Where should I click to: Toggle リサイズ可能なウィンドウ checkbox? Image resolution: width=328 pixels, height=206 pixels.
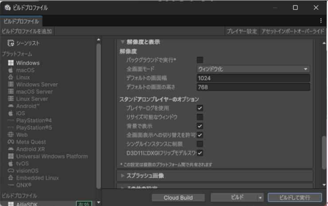coord(200,117)
